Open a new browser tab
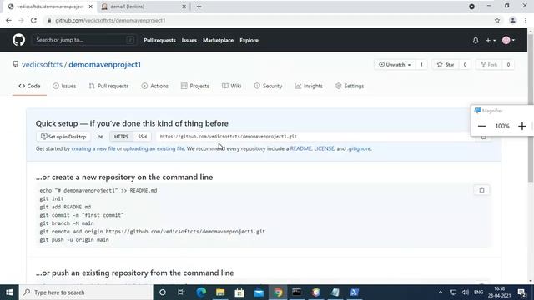The image size is (534, 300). pyautogui.click(x=199, y=7)
